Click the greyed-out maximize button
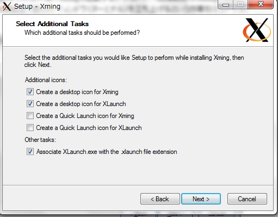The width and height of the screenshot is (278, 217). pos(240,4)
